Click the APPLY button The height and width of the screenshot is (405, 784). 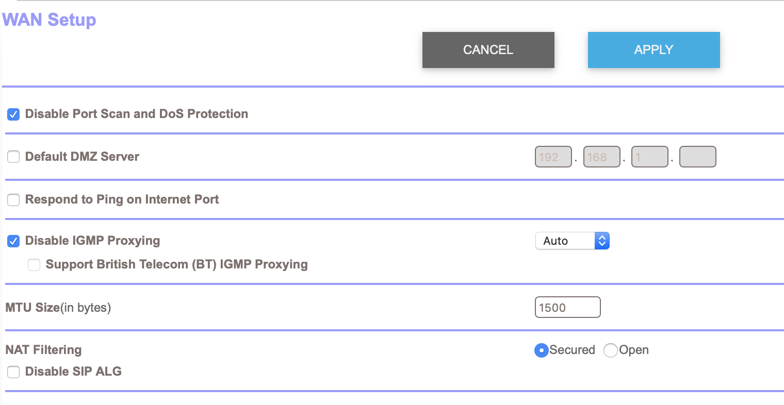tap(654, 49)
